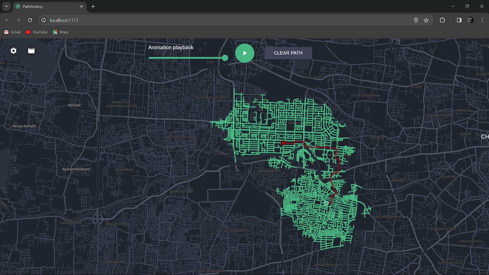Click the white-ringed end node marker
The image size is (489, 275).
point(326,203)
